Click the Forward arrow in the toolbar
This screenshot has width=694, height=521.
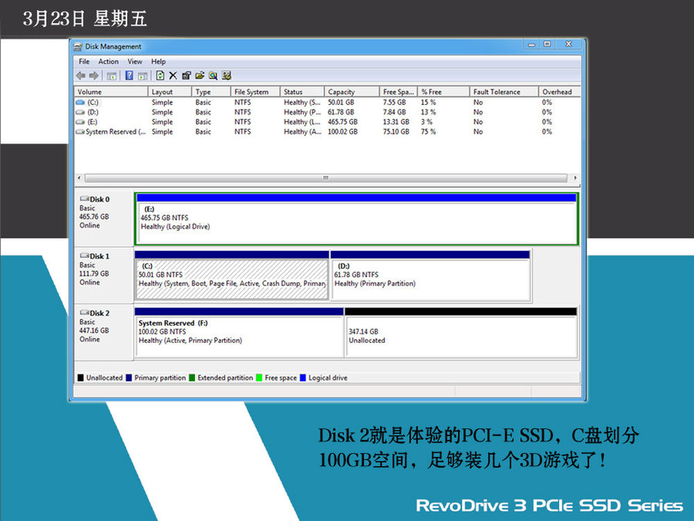[x=94, y=76]
